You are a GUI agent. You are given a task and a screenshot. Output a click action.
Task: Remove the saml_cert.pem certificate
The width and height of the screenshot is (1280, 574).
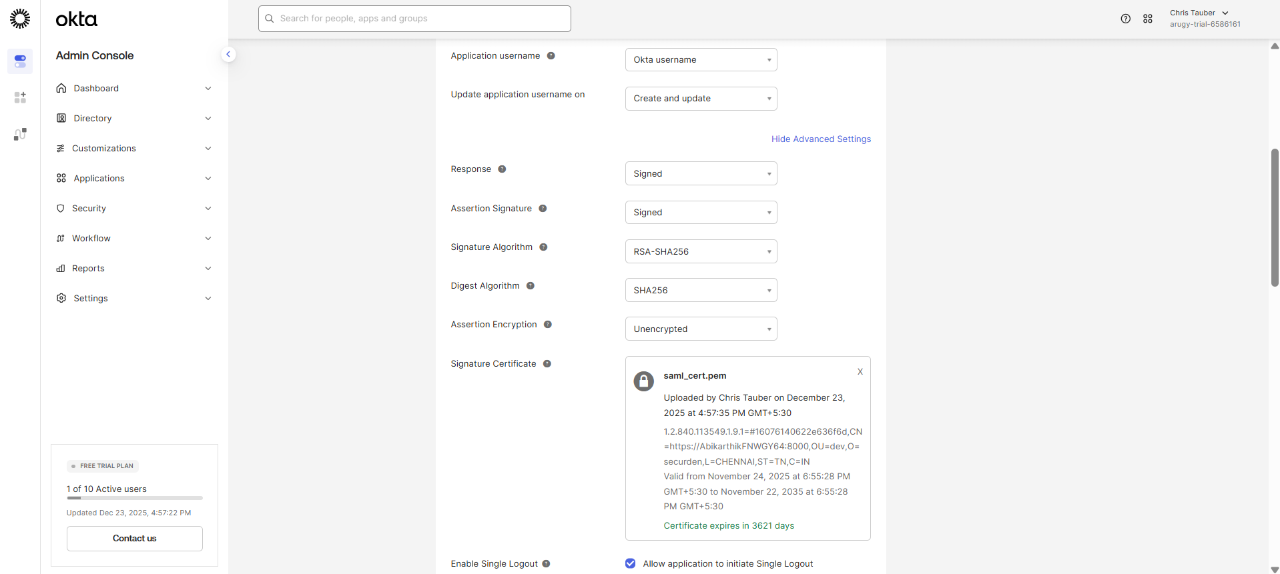coord(860,372)
